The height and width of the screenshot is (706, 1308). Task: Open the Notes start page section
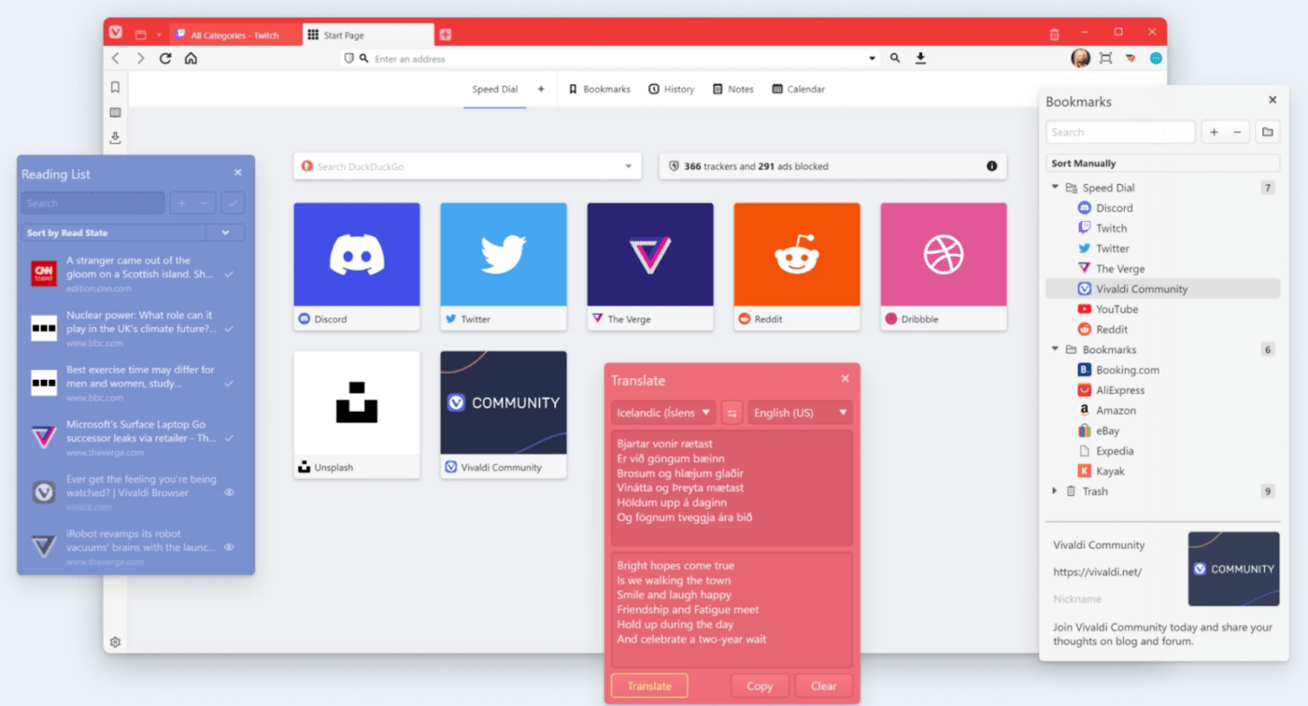(x=732, y=90)
